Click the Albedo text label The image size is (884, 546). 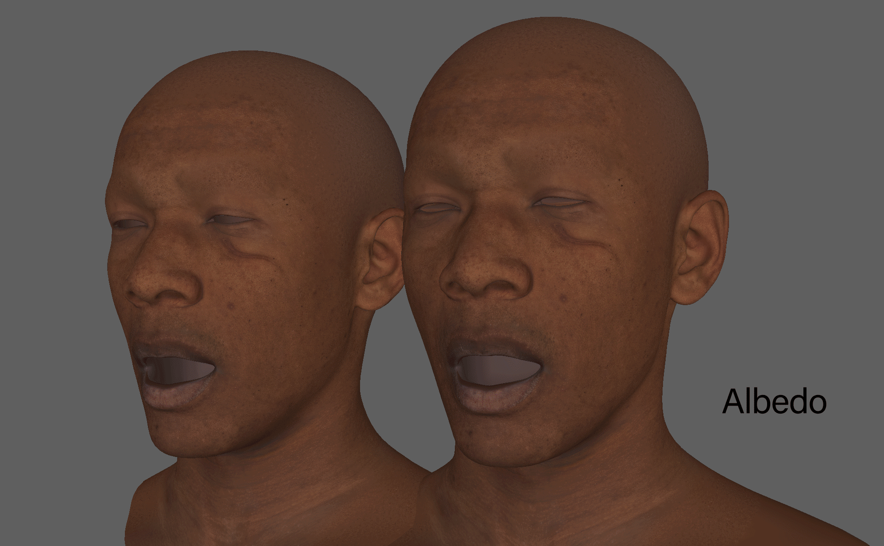774,402
